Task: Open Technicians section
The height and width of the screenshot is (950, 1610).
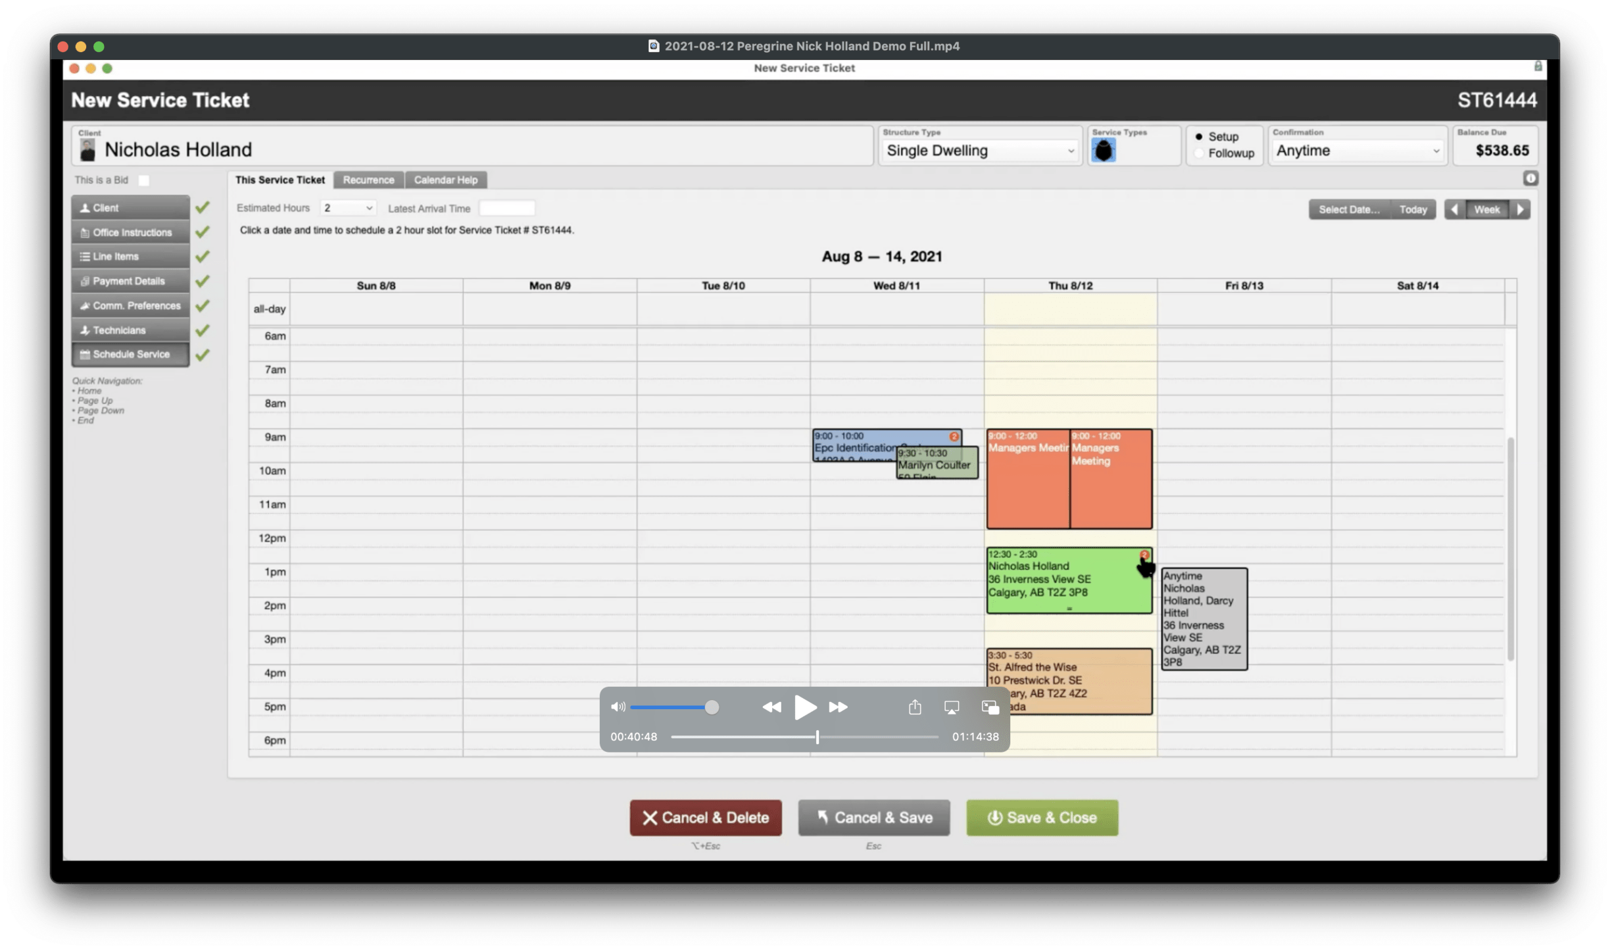Action: tap(131, 330)
